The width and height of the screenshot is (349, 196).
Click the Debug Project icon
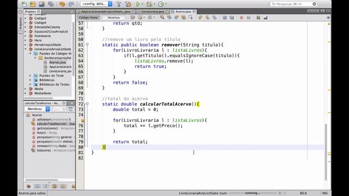[x=149, y=4]
